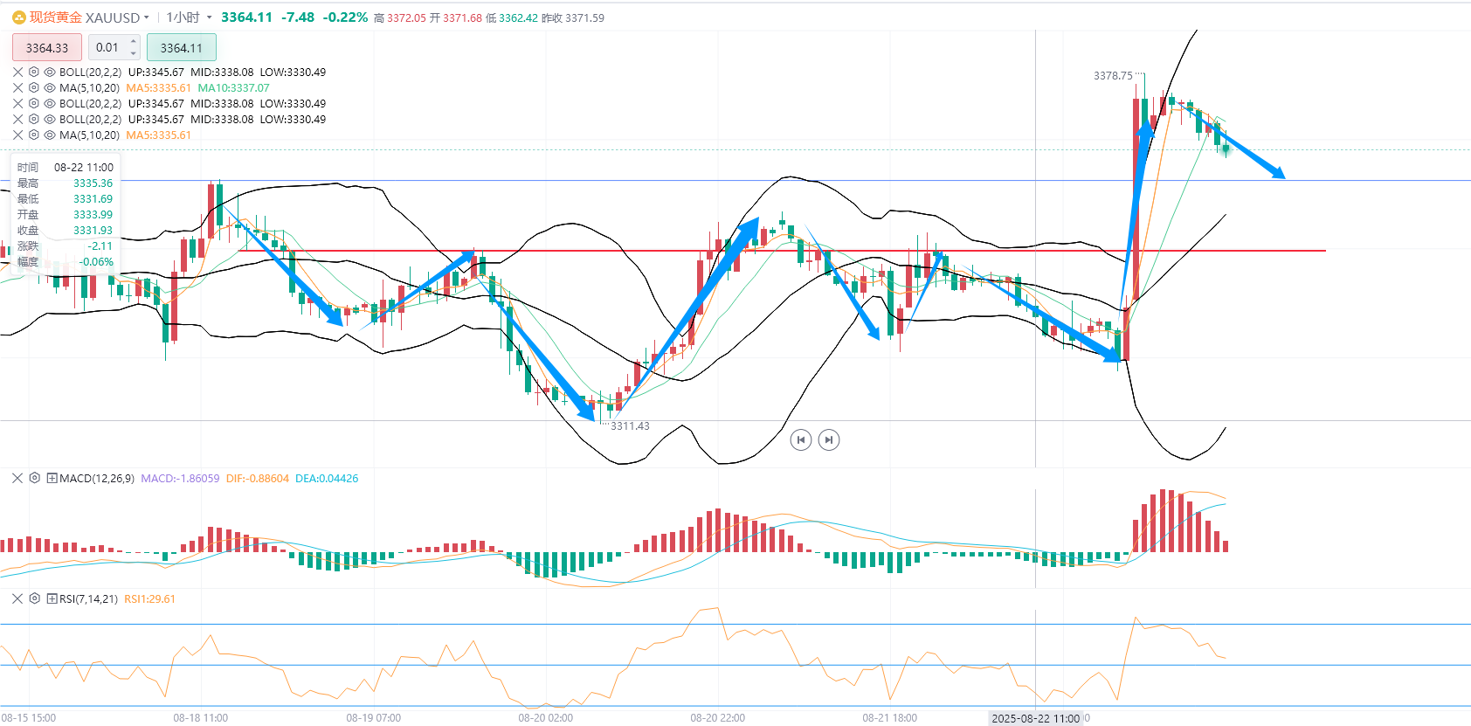Click the 最低 3331.69 row in the info box
The image size is (1471, 726).
pos(66,198)
